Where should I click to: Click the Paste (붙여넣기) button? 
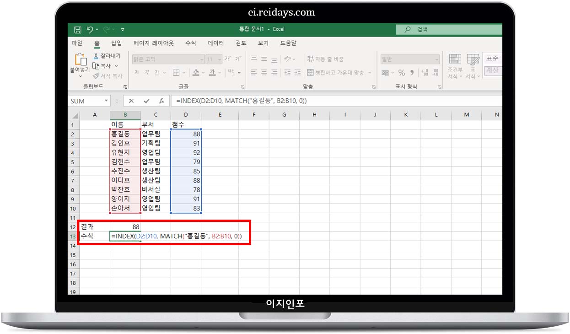pyautogui.click(x=80, y=64)
